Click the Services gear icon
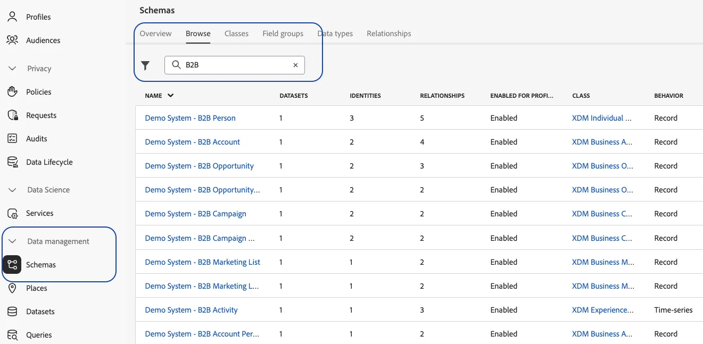This screenshot has width=703, height=344. coord(12,213)
